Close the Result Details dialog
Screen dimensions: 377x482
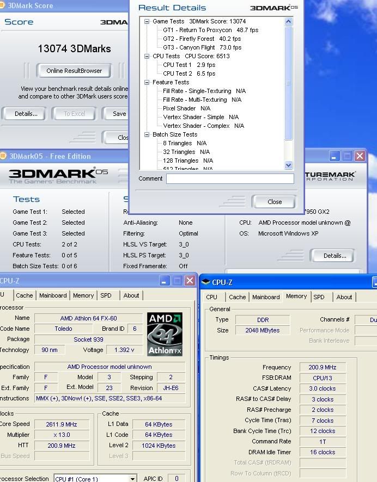coord(274,202)
